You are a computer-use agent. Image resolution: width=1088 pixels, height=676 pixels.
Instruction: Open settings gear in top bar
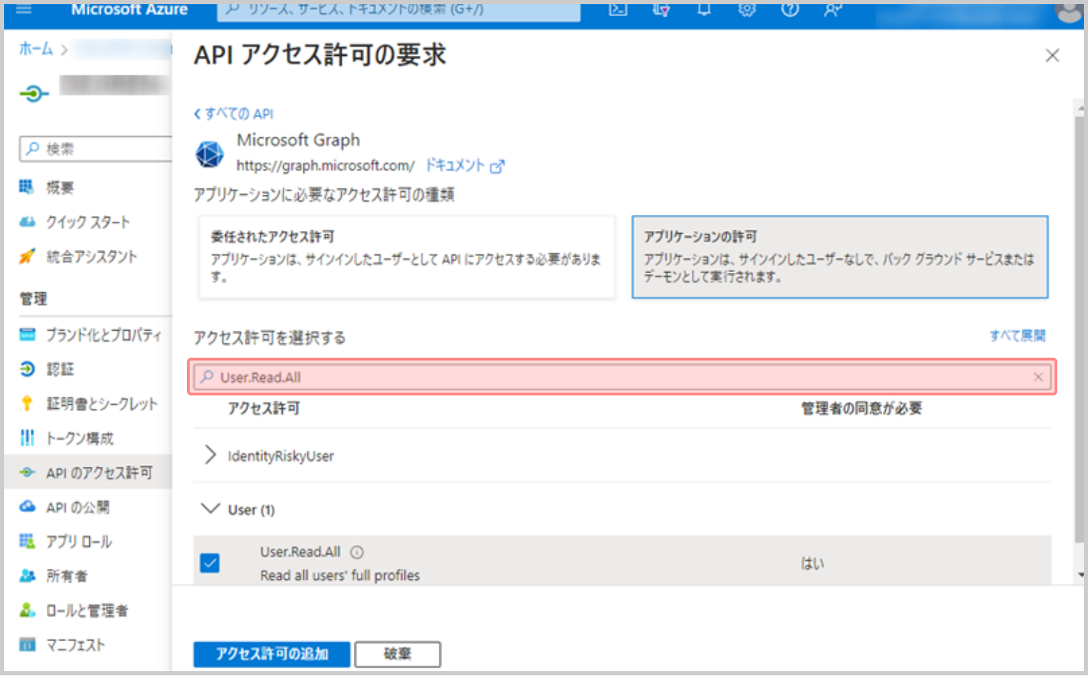click(747, 9)
